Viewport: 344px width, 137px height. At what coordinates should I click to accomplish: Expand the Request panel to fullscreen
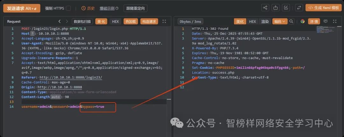(164, 22)
